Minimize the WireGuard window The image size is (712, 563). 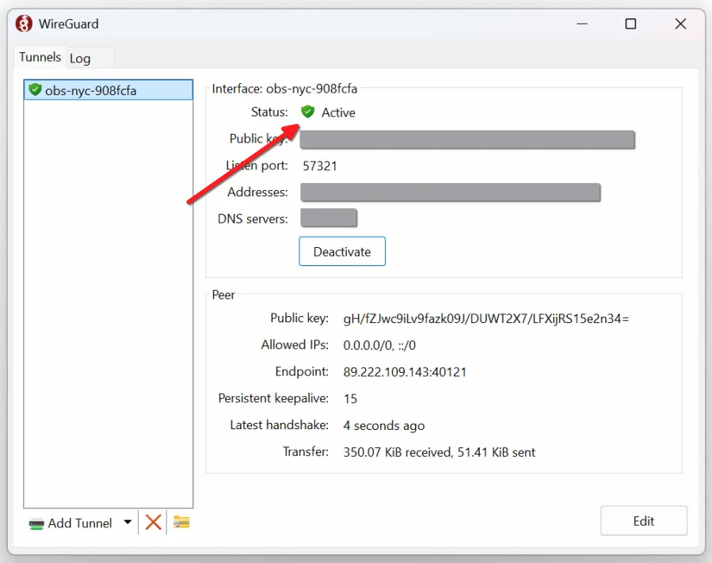pos(581,24)
